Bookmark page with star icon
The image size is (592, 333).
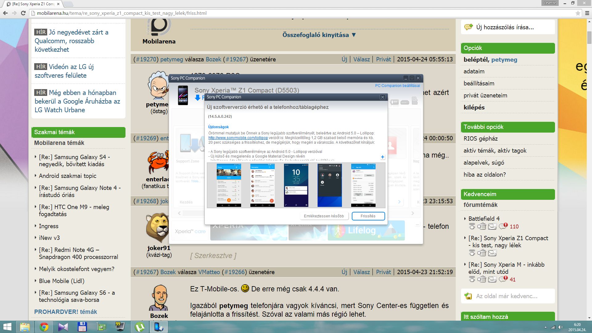[x=578, y=13]
